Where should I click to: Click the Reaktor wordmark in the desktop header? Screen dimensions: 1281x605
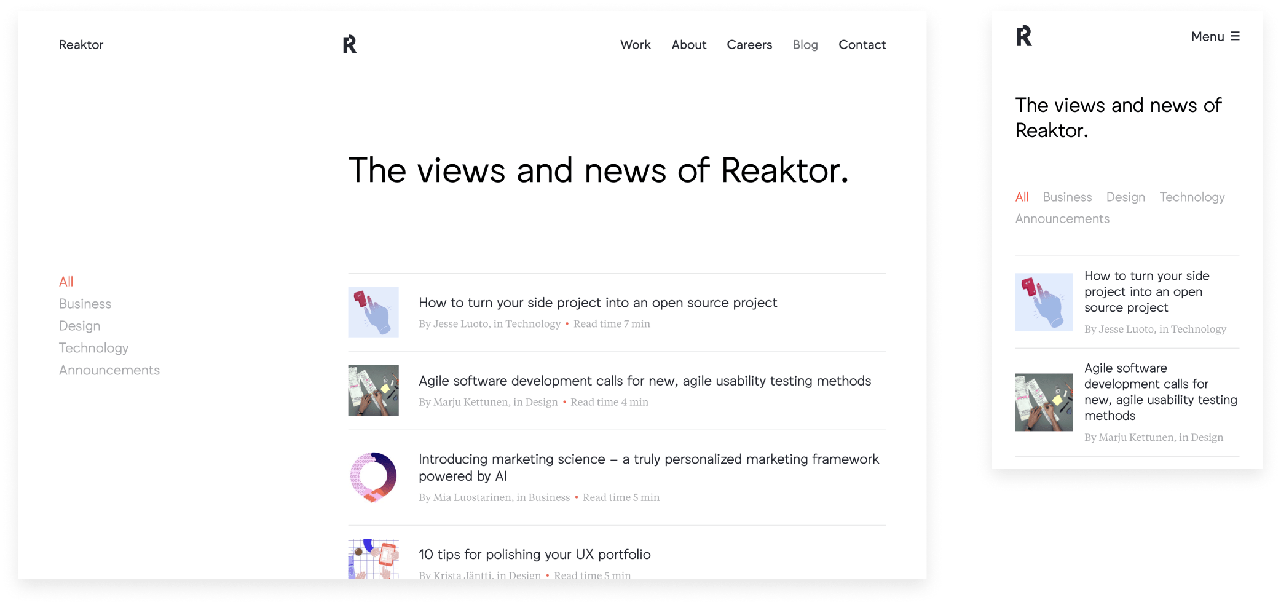click(x=81, y=45)
